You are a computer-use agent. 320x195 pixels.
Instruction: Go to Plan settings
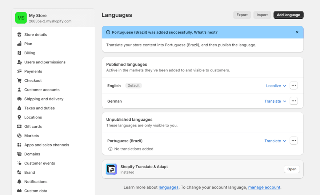coord(28,44)
